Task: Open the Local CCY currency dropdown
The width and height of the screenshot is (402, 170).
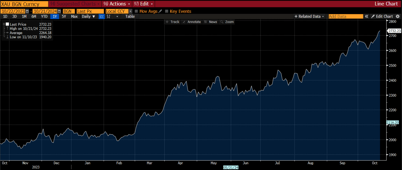Action: point(130,11)
